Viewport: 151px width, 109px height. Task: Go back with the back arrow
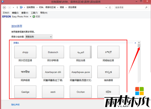coord(4,8)
